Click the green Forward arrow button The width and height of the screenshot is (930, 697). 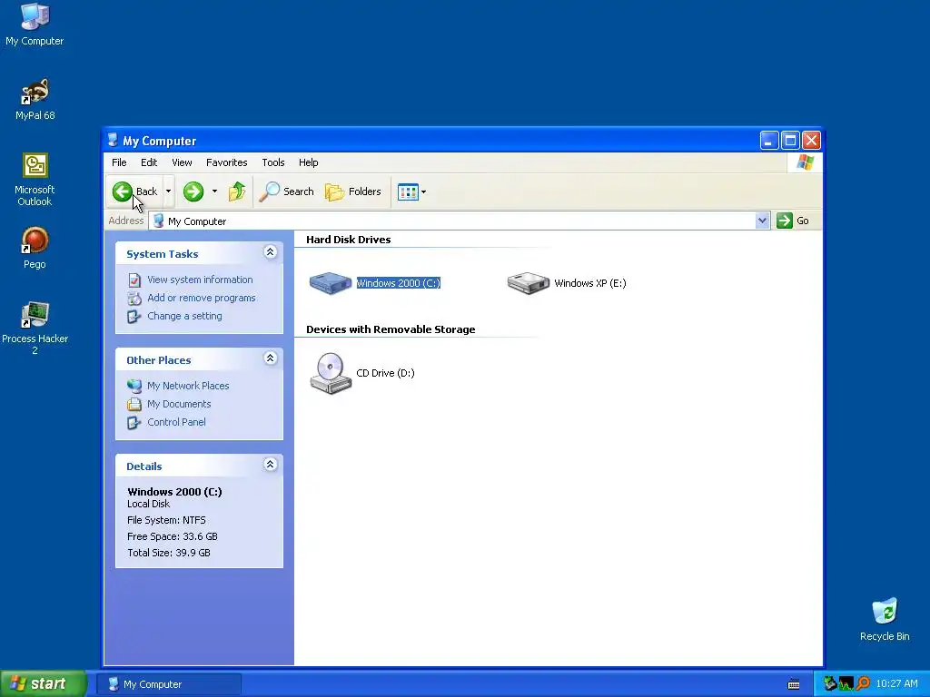pos(193,191)
